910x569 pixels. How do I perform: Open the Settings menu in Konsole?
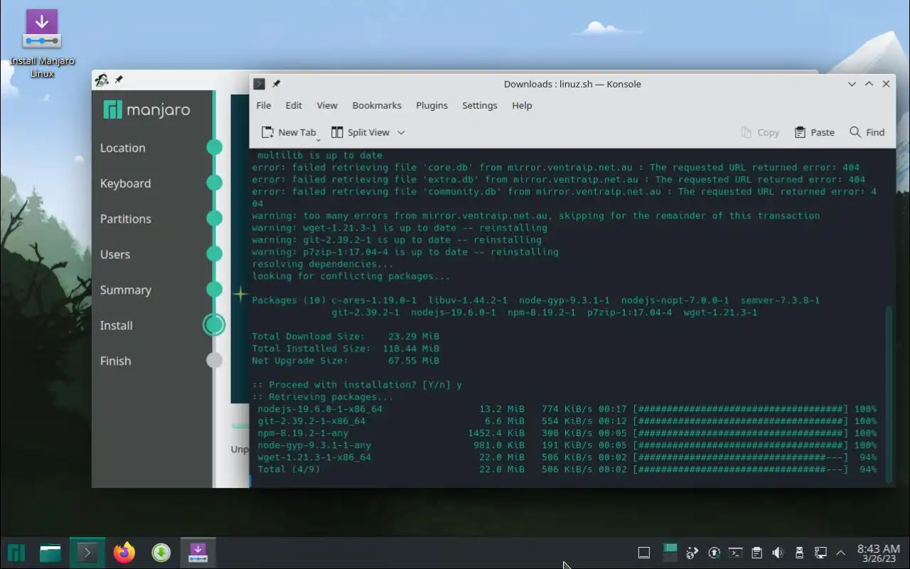pos(480,105)
